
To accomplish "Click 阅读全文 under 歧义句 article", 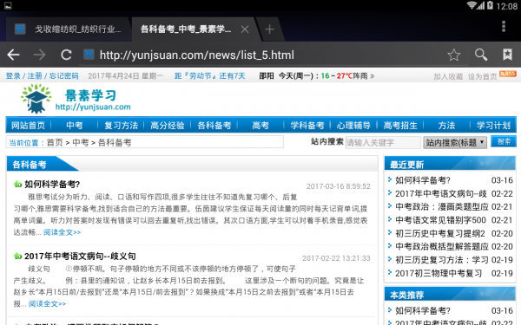I will click(47, 304).
